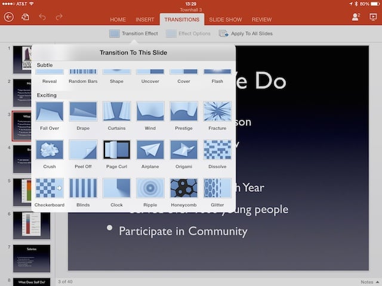Open the SLIDE SHOW tab
Image resolution: width=382 pixels, height=286 pixels.
pyautogui.click(x=226, y=20)
